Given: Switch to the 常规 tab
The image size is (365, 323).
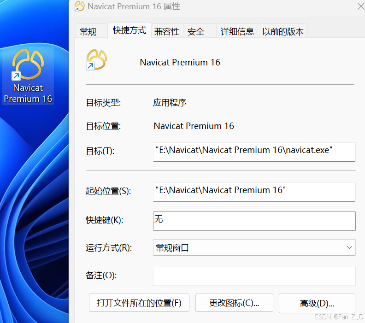Looking at the screenshot, I should [x=92, y=31].
